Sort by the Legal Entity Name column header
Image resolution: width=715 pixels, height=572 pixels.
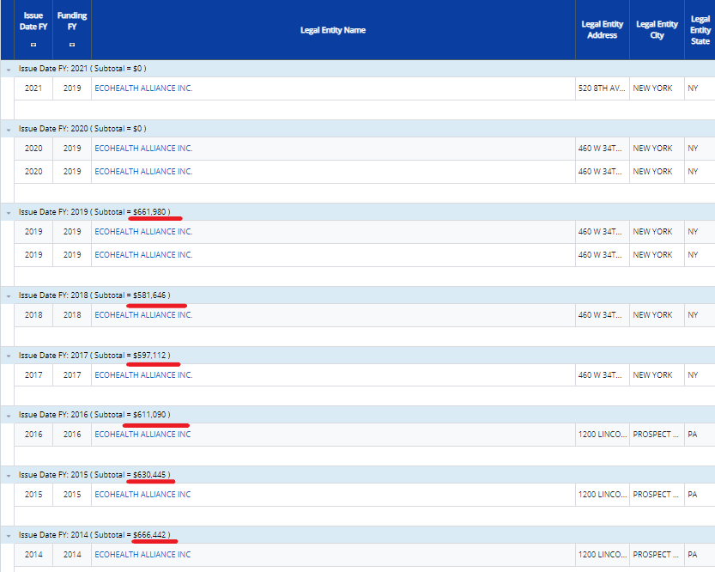[x=333, y=30]
